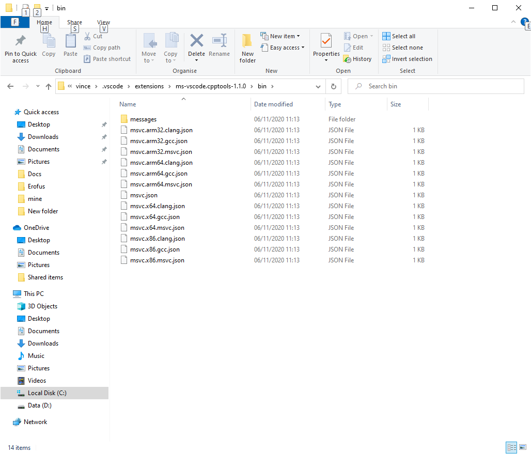Click the Help question mark icon
This screenshot has width=531, height=454.
[525, 22]
